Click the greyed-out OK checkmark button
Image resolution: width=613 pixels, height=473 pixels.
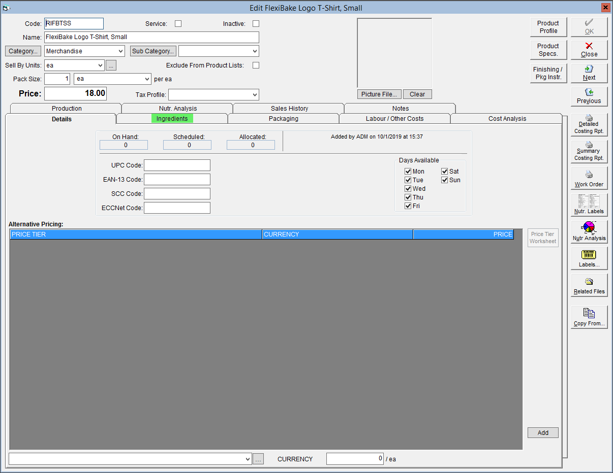click(x=589, y=27)
